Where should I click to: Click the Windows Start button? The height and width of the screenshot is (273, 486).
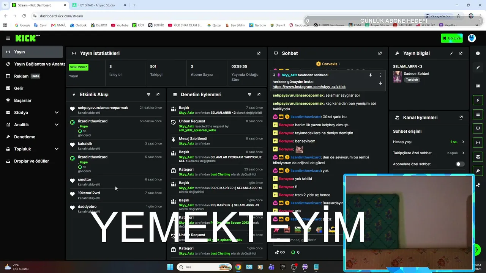pos(170,267)
